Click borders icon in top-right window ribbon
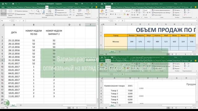198x111 pixels. 120,14
